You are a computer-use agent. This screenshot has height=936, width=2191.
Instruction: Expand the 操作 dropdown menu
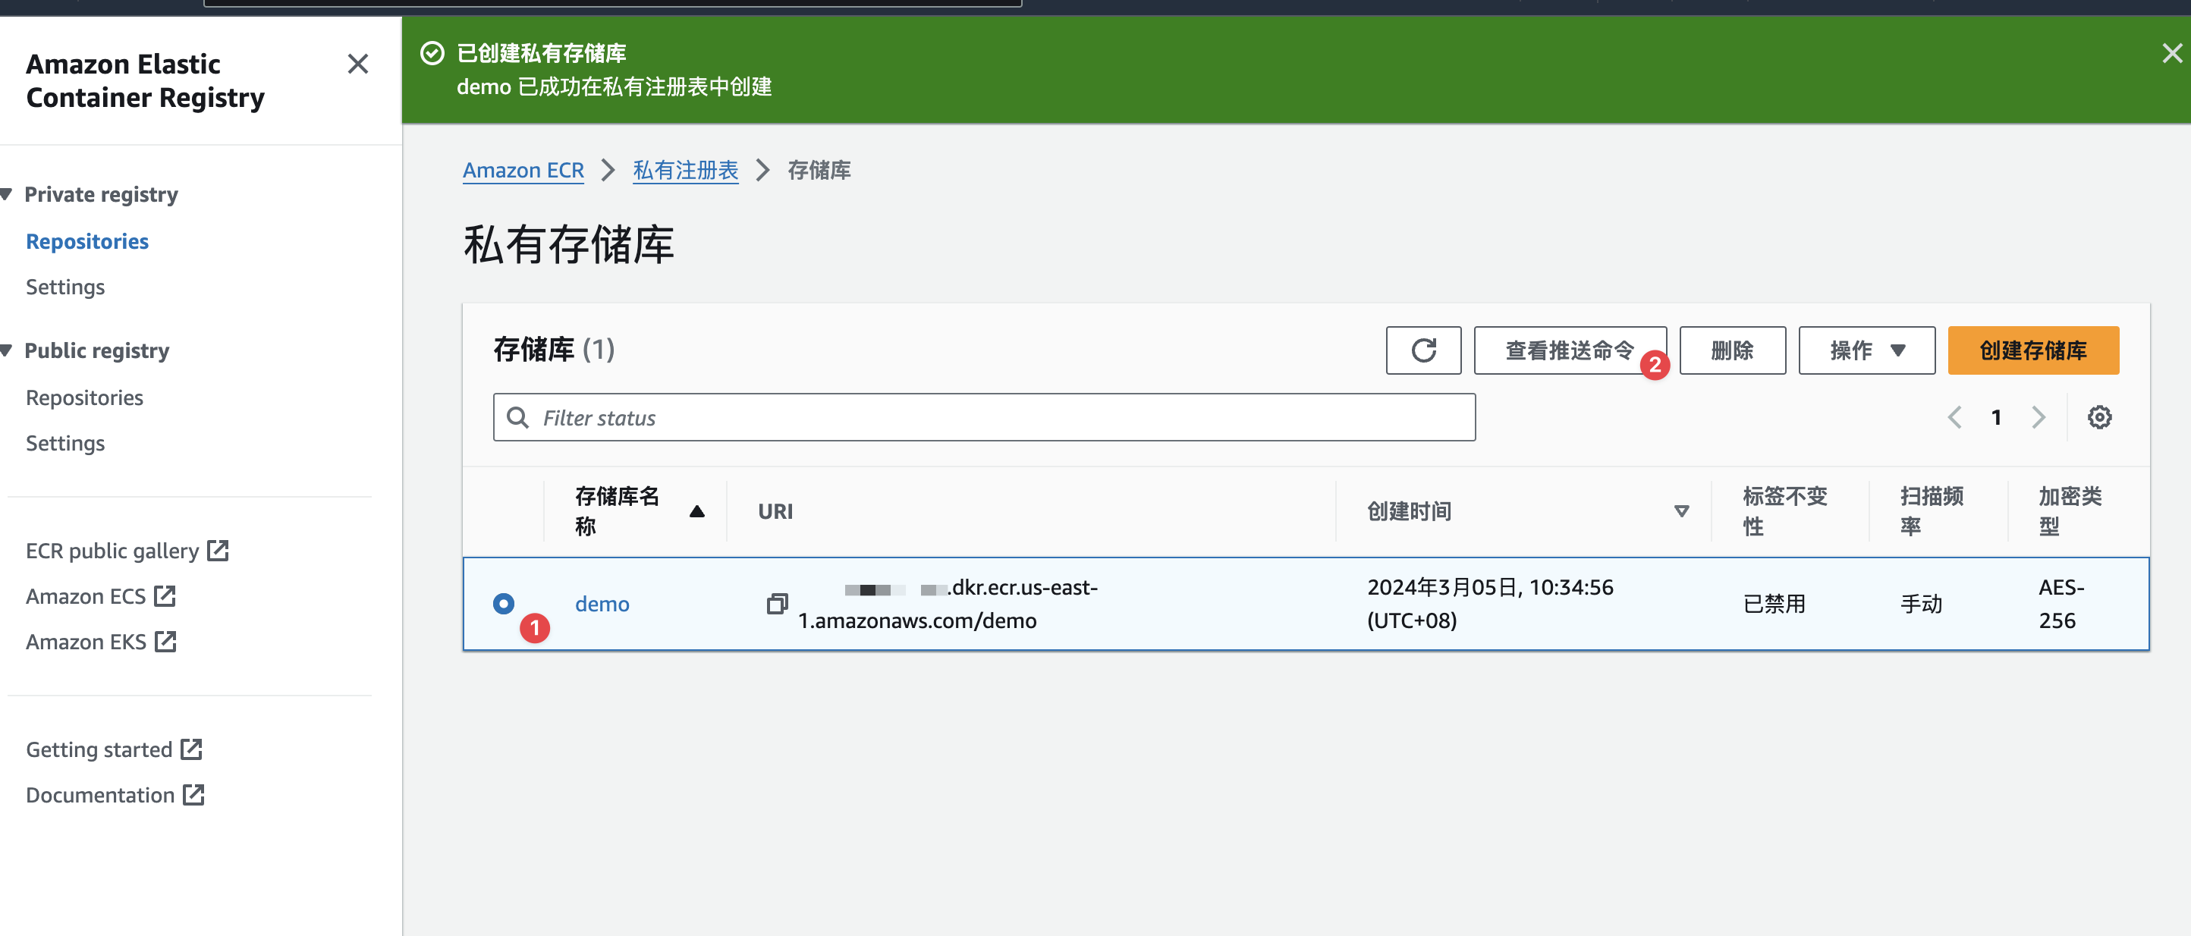1866,350
